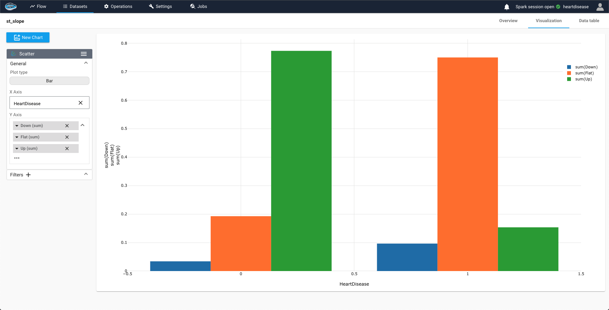Open the user profile avatar menu
Viewport: 609px width, 310px height.
click(x=600, y=7)
